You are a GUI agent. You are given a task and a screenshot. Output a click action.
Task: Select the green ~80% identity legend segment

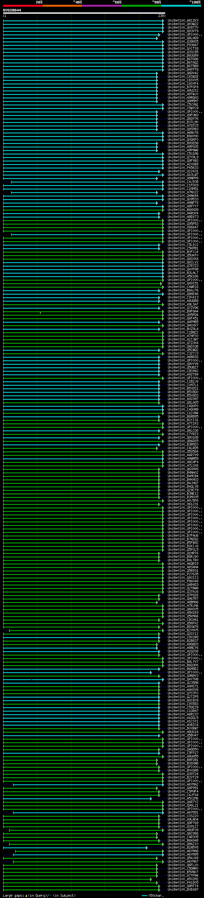tap(142, 6)
